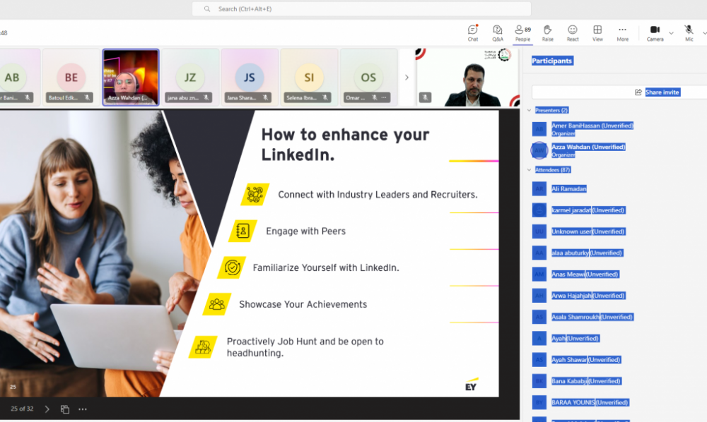The width and height of the screenshot is (707, 422).
Task: Turn on the Camera
Action: coord(655,32)
